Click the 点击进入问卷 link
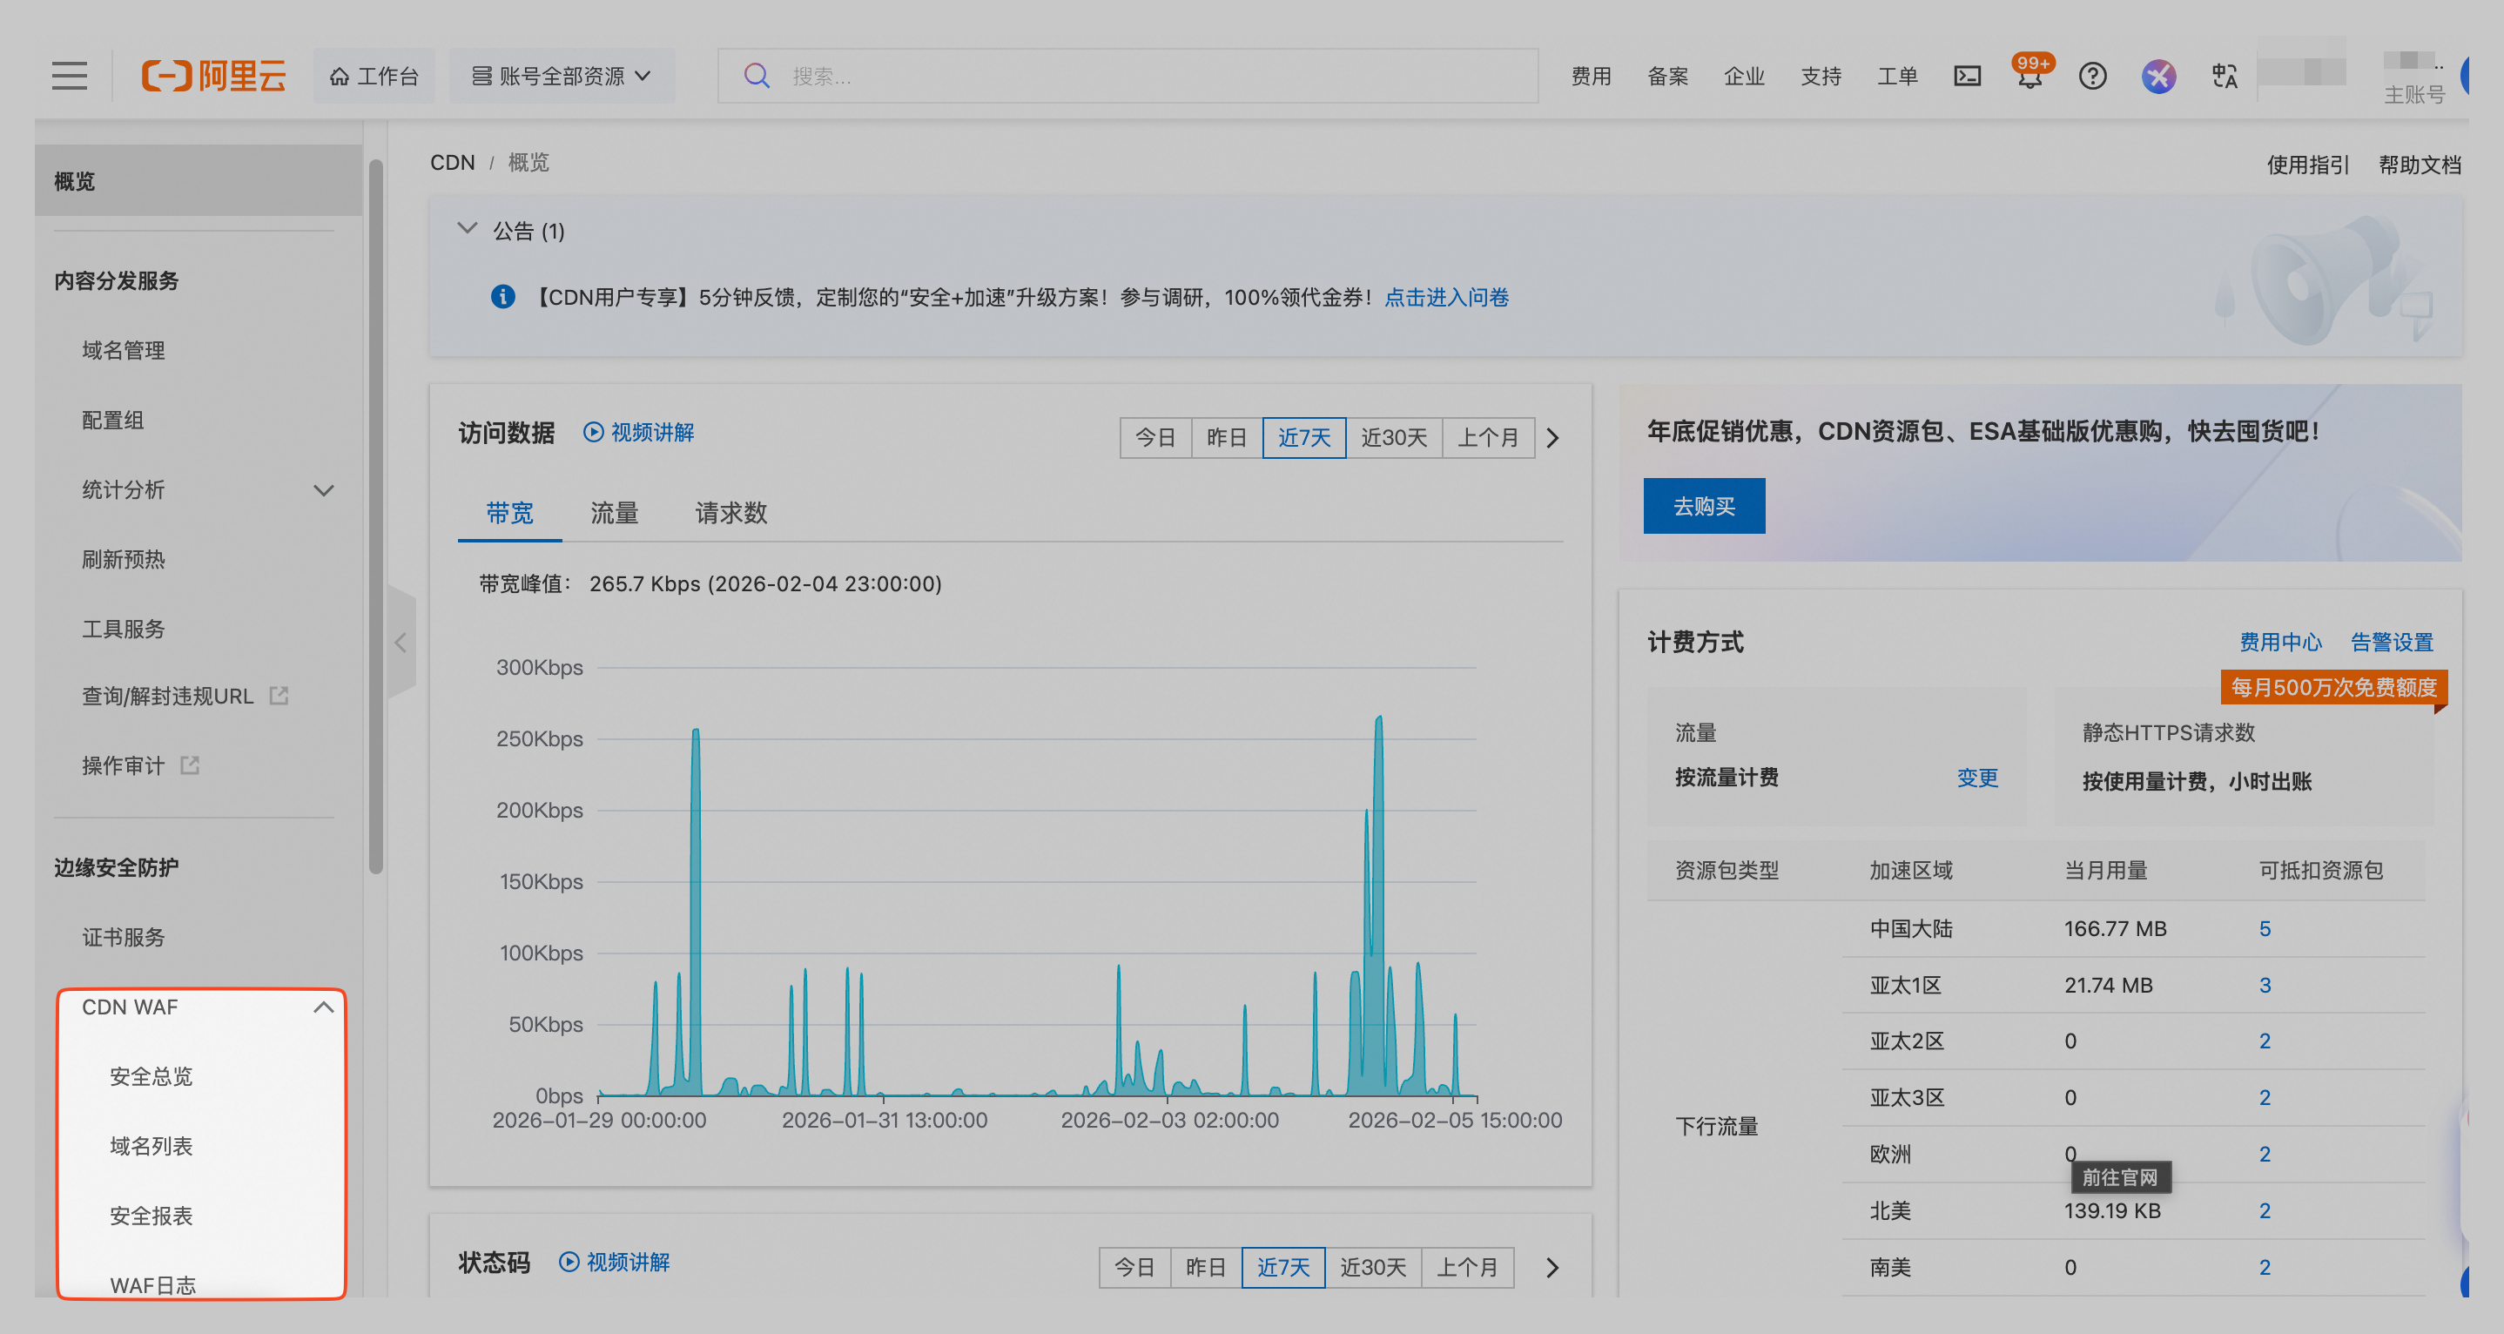Image resolution: width=2504 pixels, height=1334 pixels. click(x=1446, y=298)
